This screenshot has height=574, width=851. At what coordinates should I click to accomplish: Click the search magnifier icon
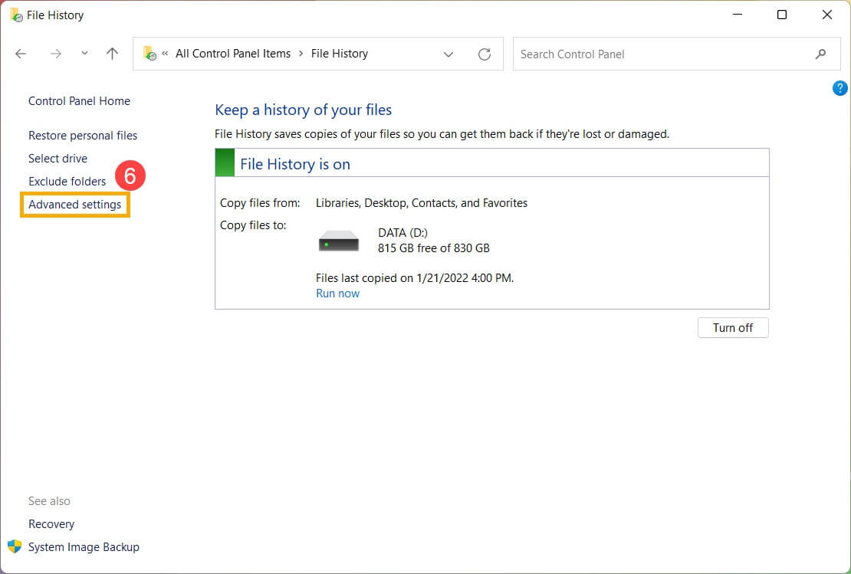820,54
